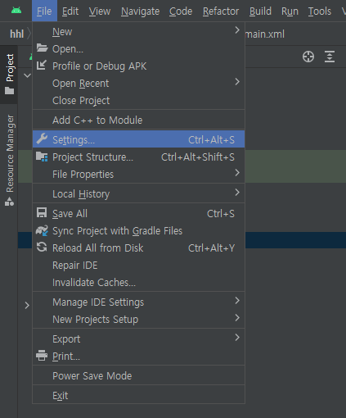The height and width of the screenshot is (418, 346).
Task: Open the Build menu
Action: (x=260, y=11)
